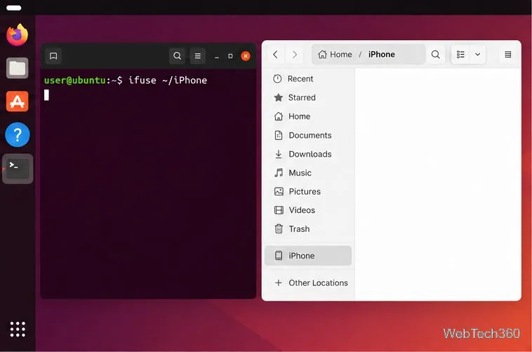Screen dimensions: 532x352
Task: Show Applications grid in dock
Action: [18, 330]
